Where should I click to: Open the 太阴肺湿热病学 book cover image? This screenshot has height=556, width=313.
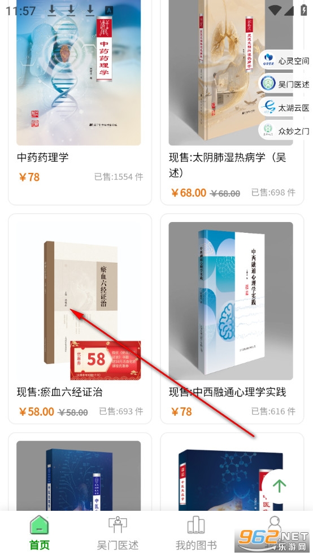pos(231,73)
